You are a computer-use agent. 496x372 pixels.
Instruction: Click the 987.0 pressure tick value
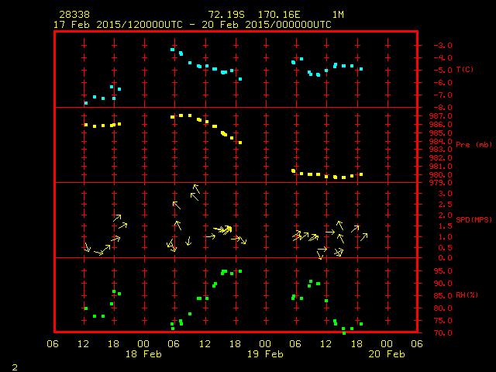click(x=441, y=116)
